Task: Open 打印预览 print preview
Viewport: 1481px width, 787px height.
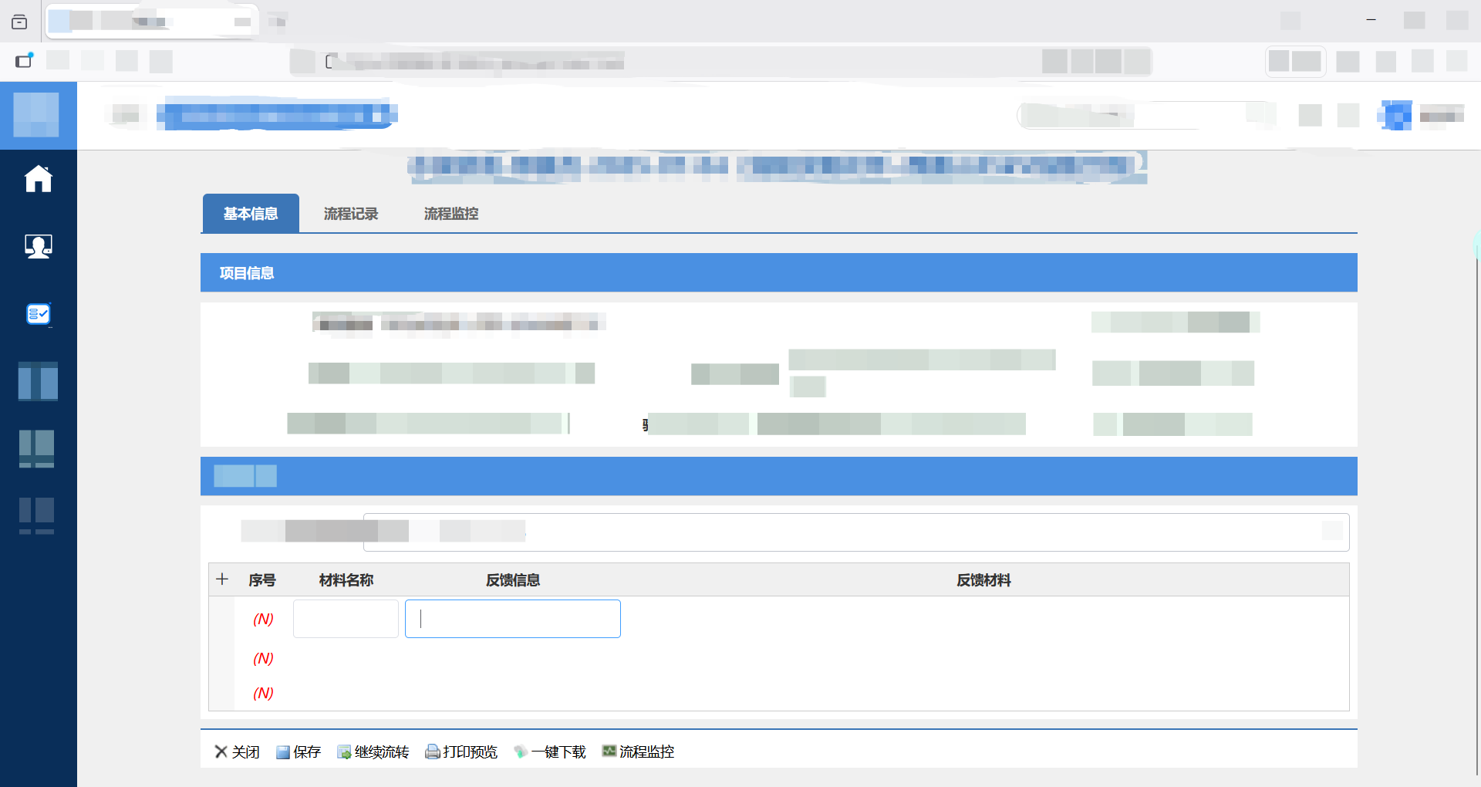Action: point(461,752)
